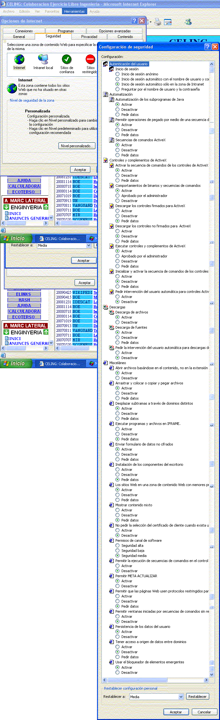Click help button of Configuración de seguridad dialog
Screen dimensions: 220x720
[208, 47]
